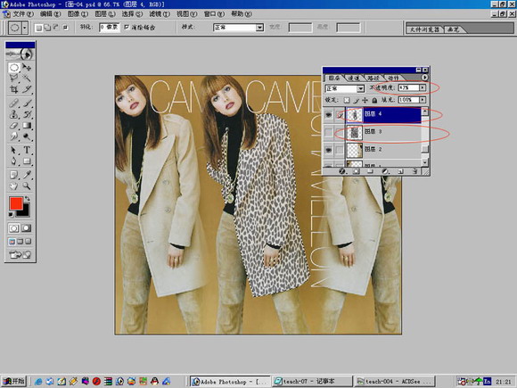This screenshot has width=517, height=388.
Task: Select the Eraser tool
Action: (14, 126)
